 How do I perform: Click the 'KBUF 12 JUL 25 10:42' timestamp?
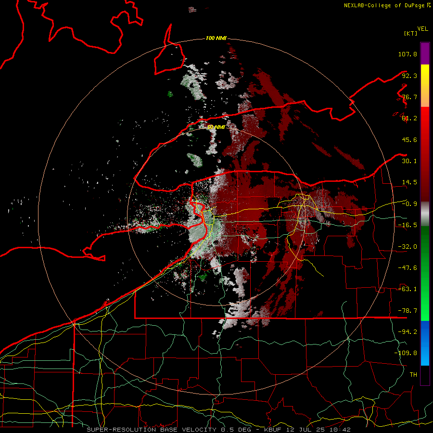307,430
